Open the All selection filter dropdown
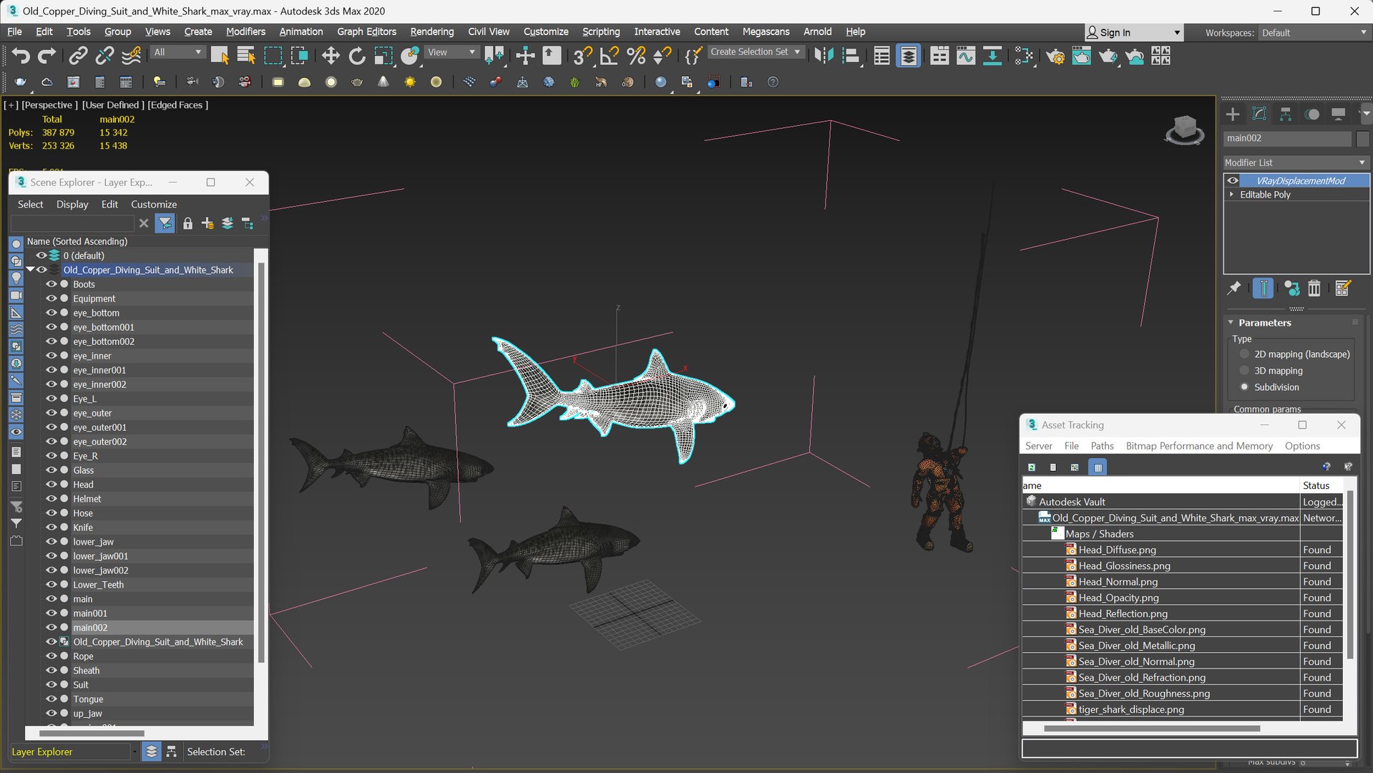 tap(177, 52)
